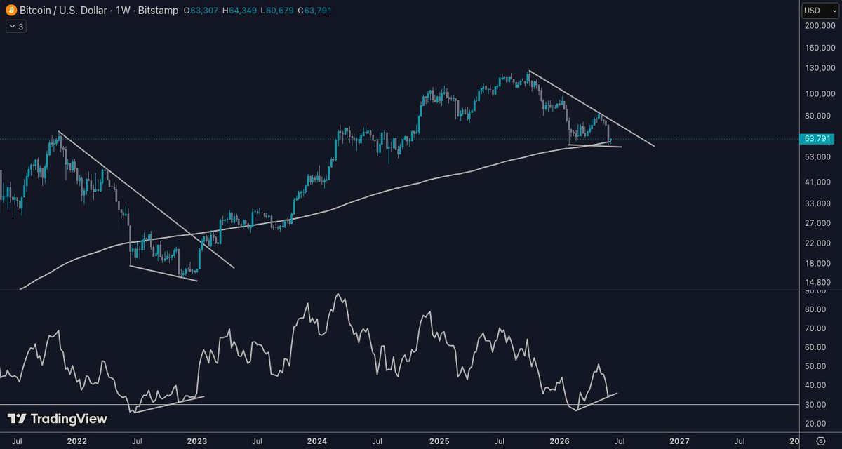Click the 2022 label on time axis
The image size is (842, 449).
point(76,441)
